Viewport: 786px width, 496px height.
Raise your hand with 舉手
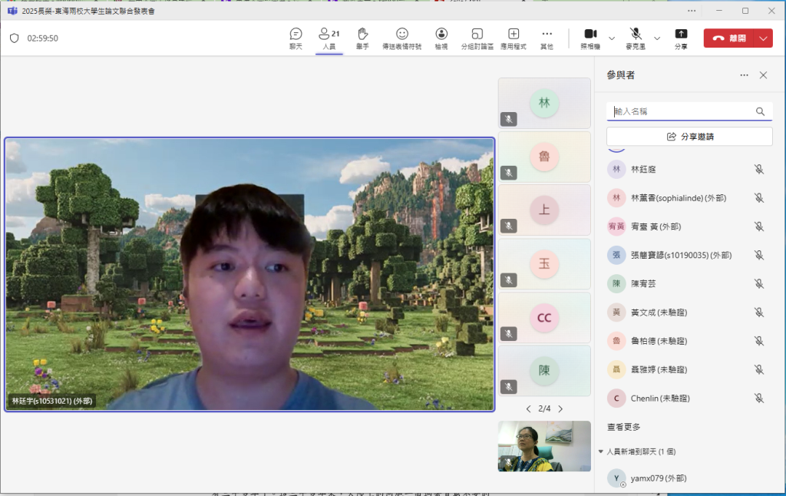coord(362,38)
